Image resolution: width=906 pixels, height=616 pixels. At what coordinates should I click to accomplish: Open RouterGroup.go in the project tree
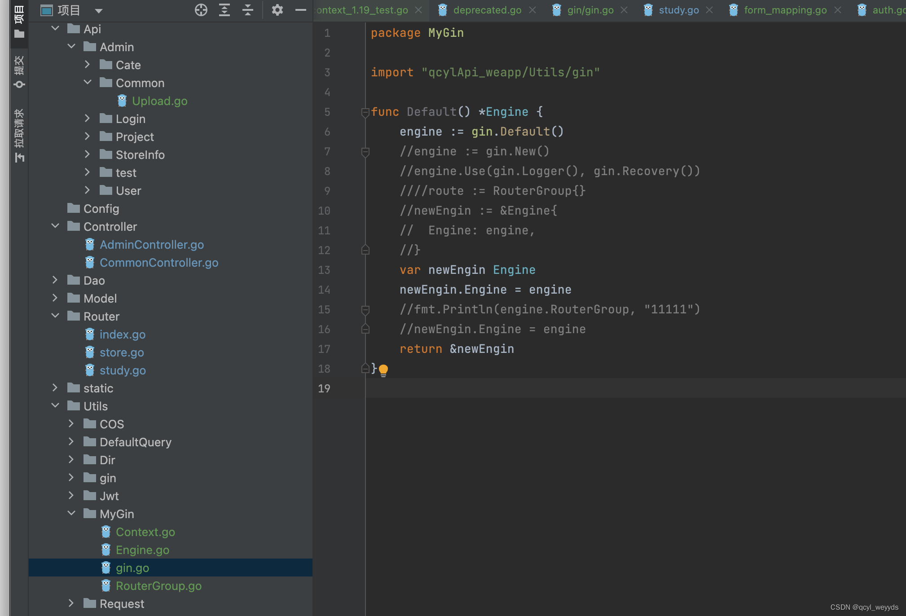[158, 585]
